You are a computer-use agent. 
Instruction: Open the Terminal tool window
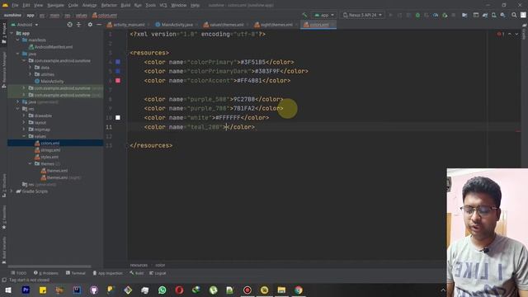click(x=75, y=273)
